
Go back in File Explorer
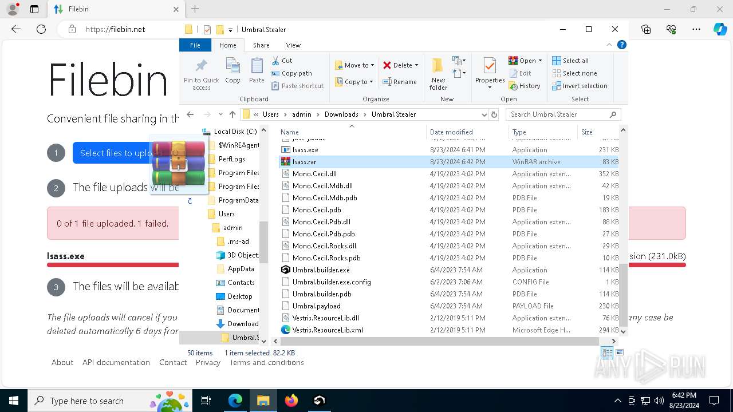click(x=190, y=114)
